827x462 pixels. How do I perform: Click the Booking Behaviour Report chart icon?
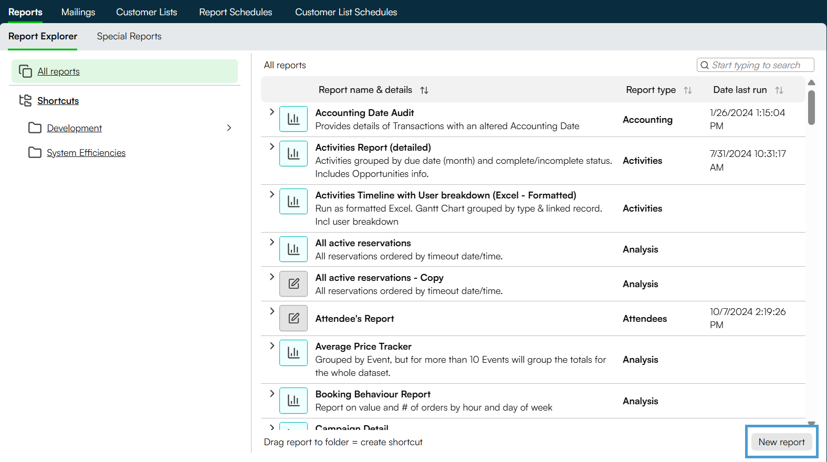(x=294, y=401)
